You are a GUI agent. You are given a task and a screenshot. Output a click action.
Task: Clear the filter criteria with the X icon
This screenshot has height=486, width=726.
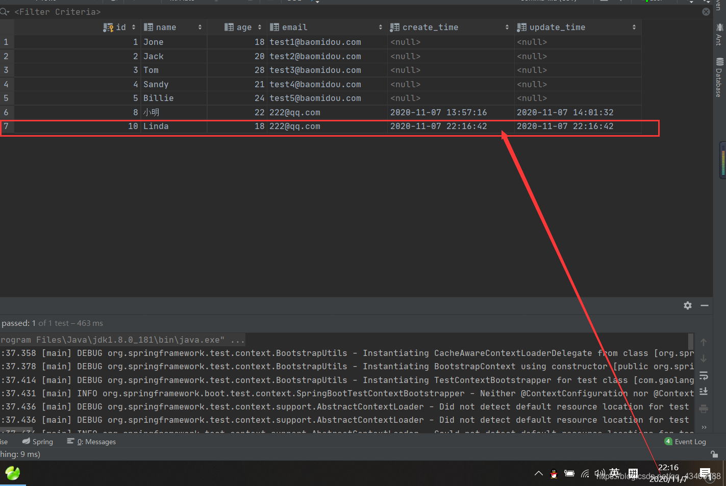706,12
